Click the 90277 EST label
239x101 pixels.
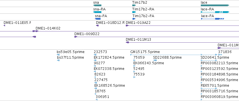(x=99, y=63)
